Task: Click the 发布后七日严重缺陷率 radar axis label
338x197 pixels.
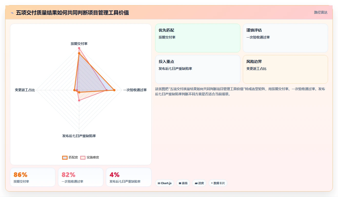Action: tap(79, 136)
